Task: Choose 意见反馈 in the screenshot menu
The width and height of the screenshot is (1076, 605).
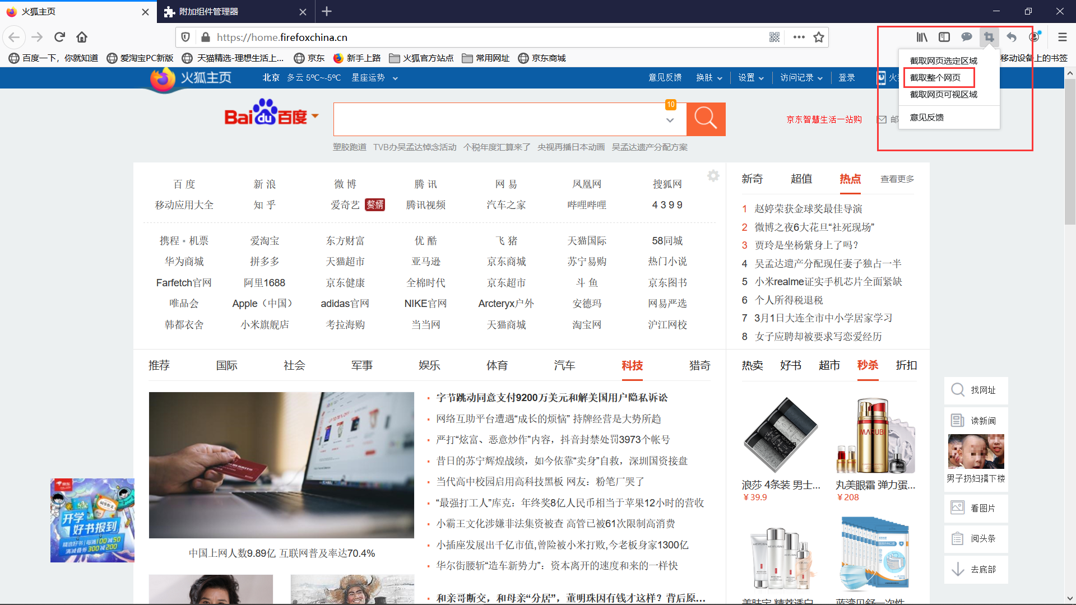Action: tap(926, 117)
